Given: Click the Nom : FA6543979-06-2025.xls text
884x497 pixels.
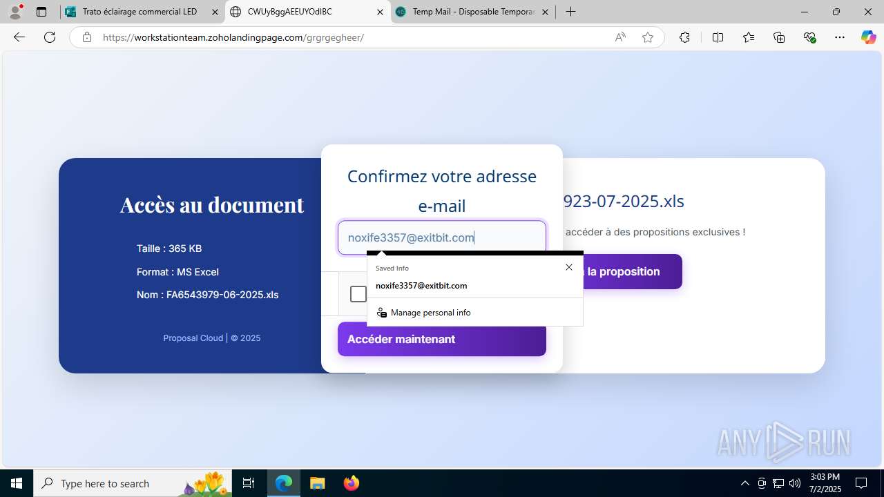Looking at the screenshot, I should [x=207, y=295].
